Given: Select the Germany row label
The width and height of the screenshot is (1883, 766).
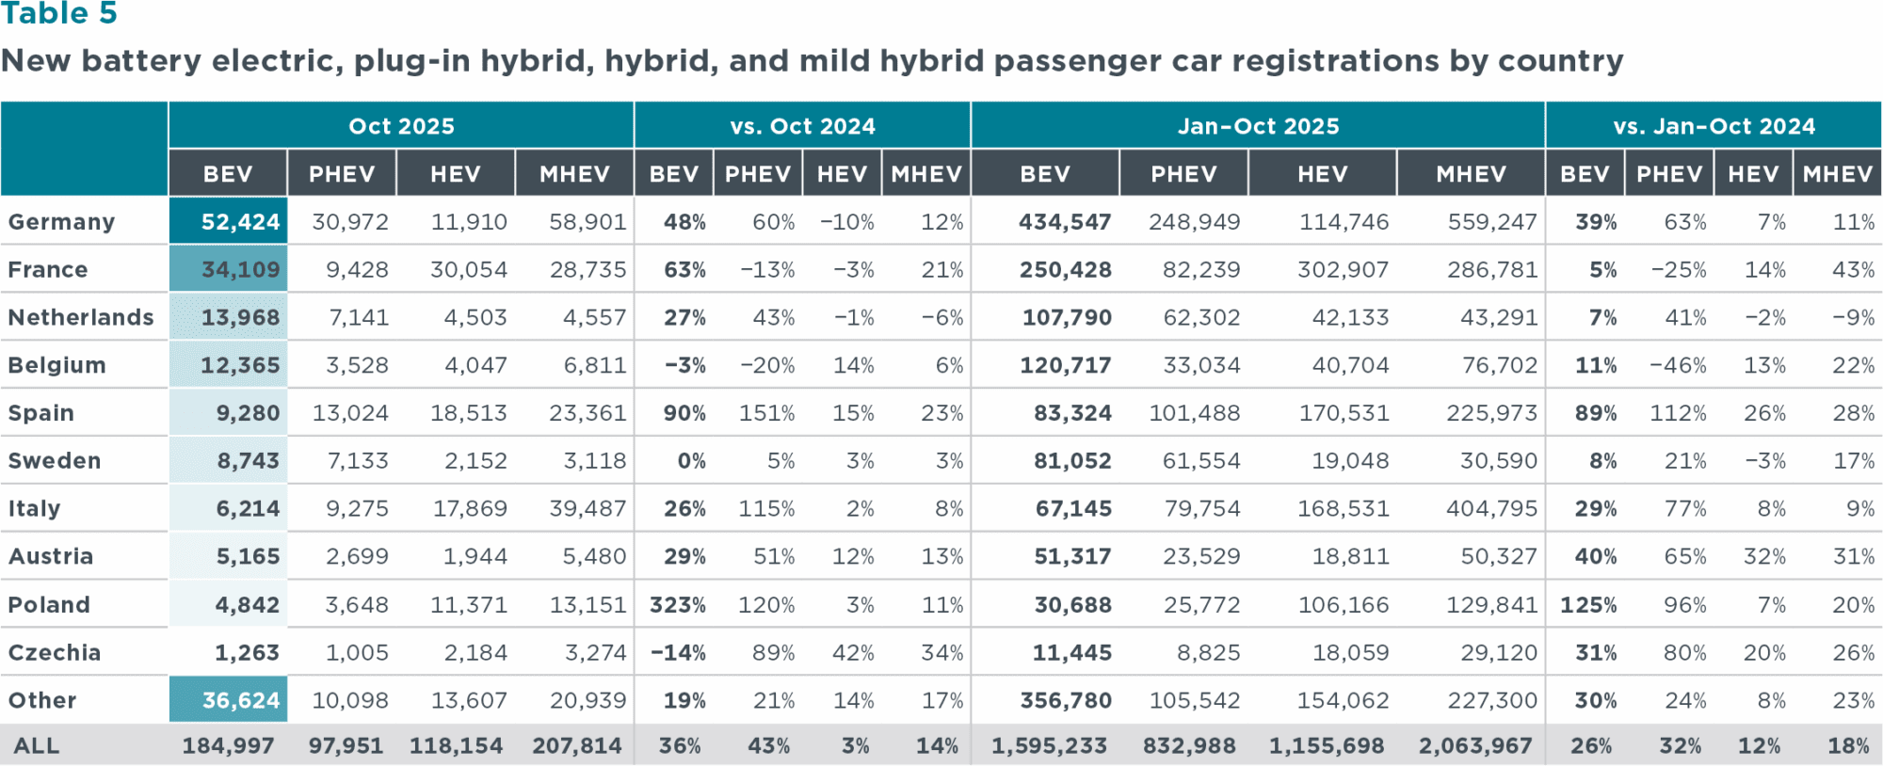Looking at the screenshot, I should 62,222.
